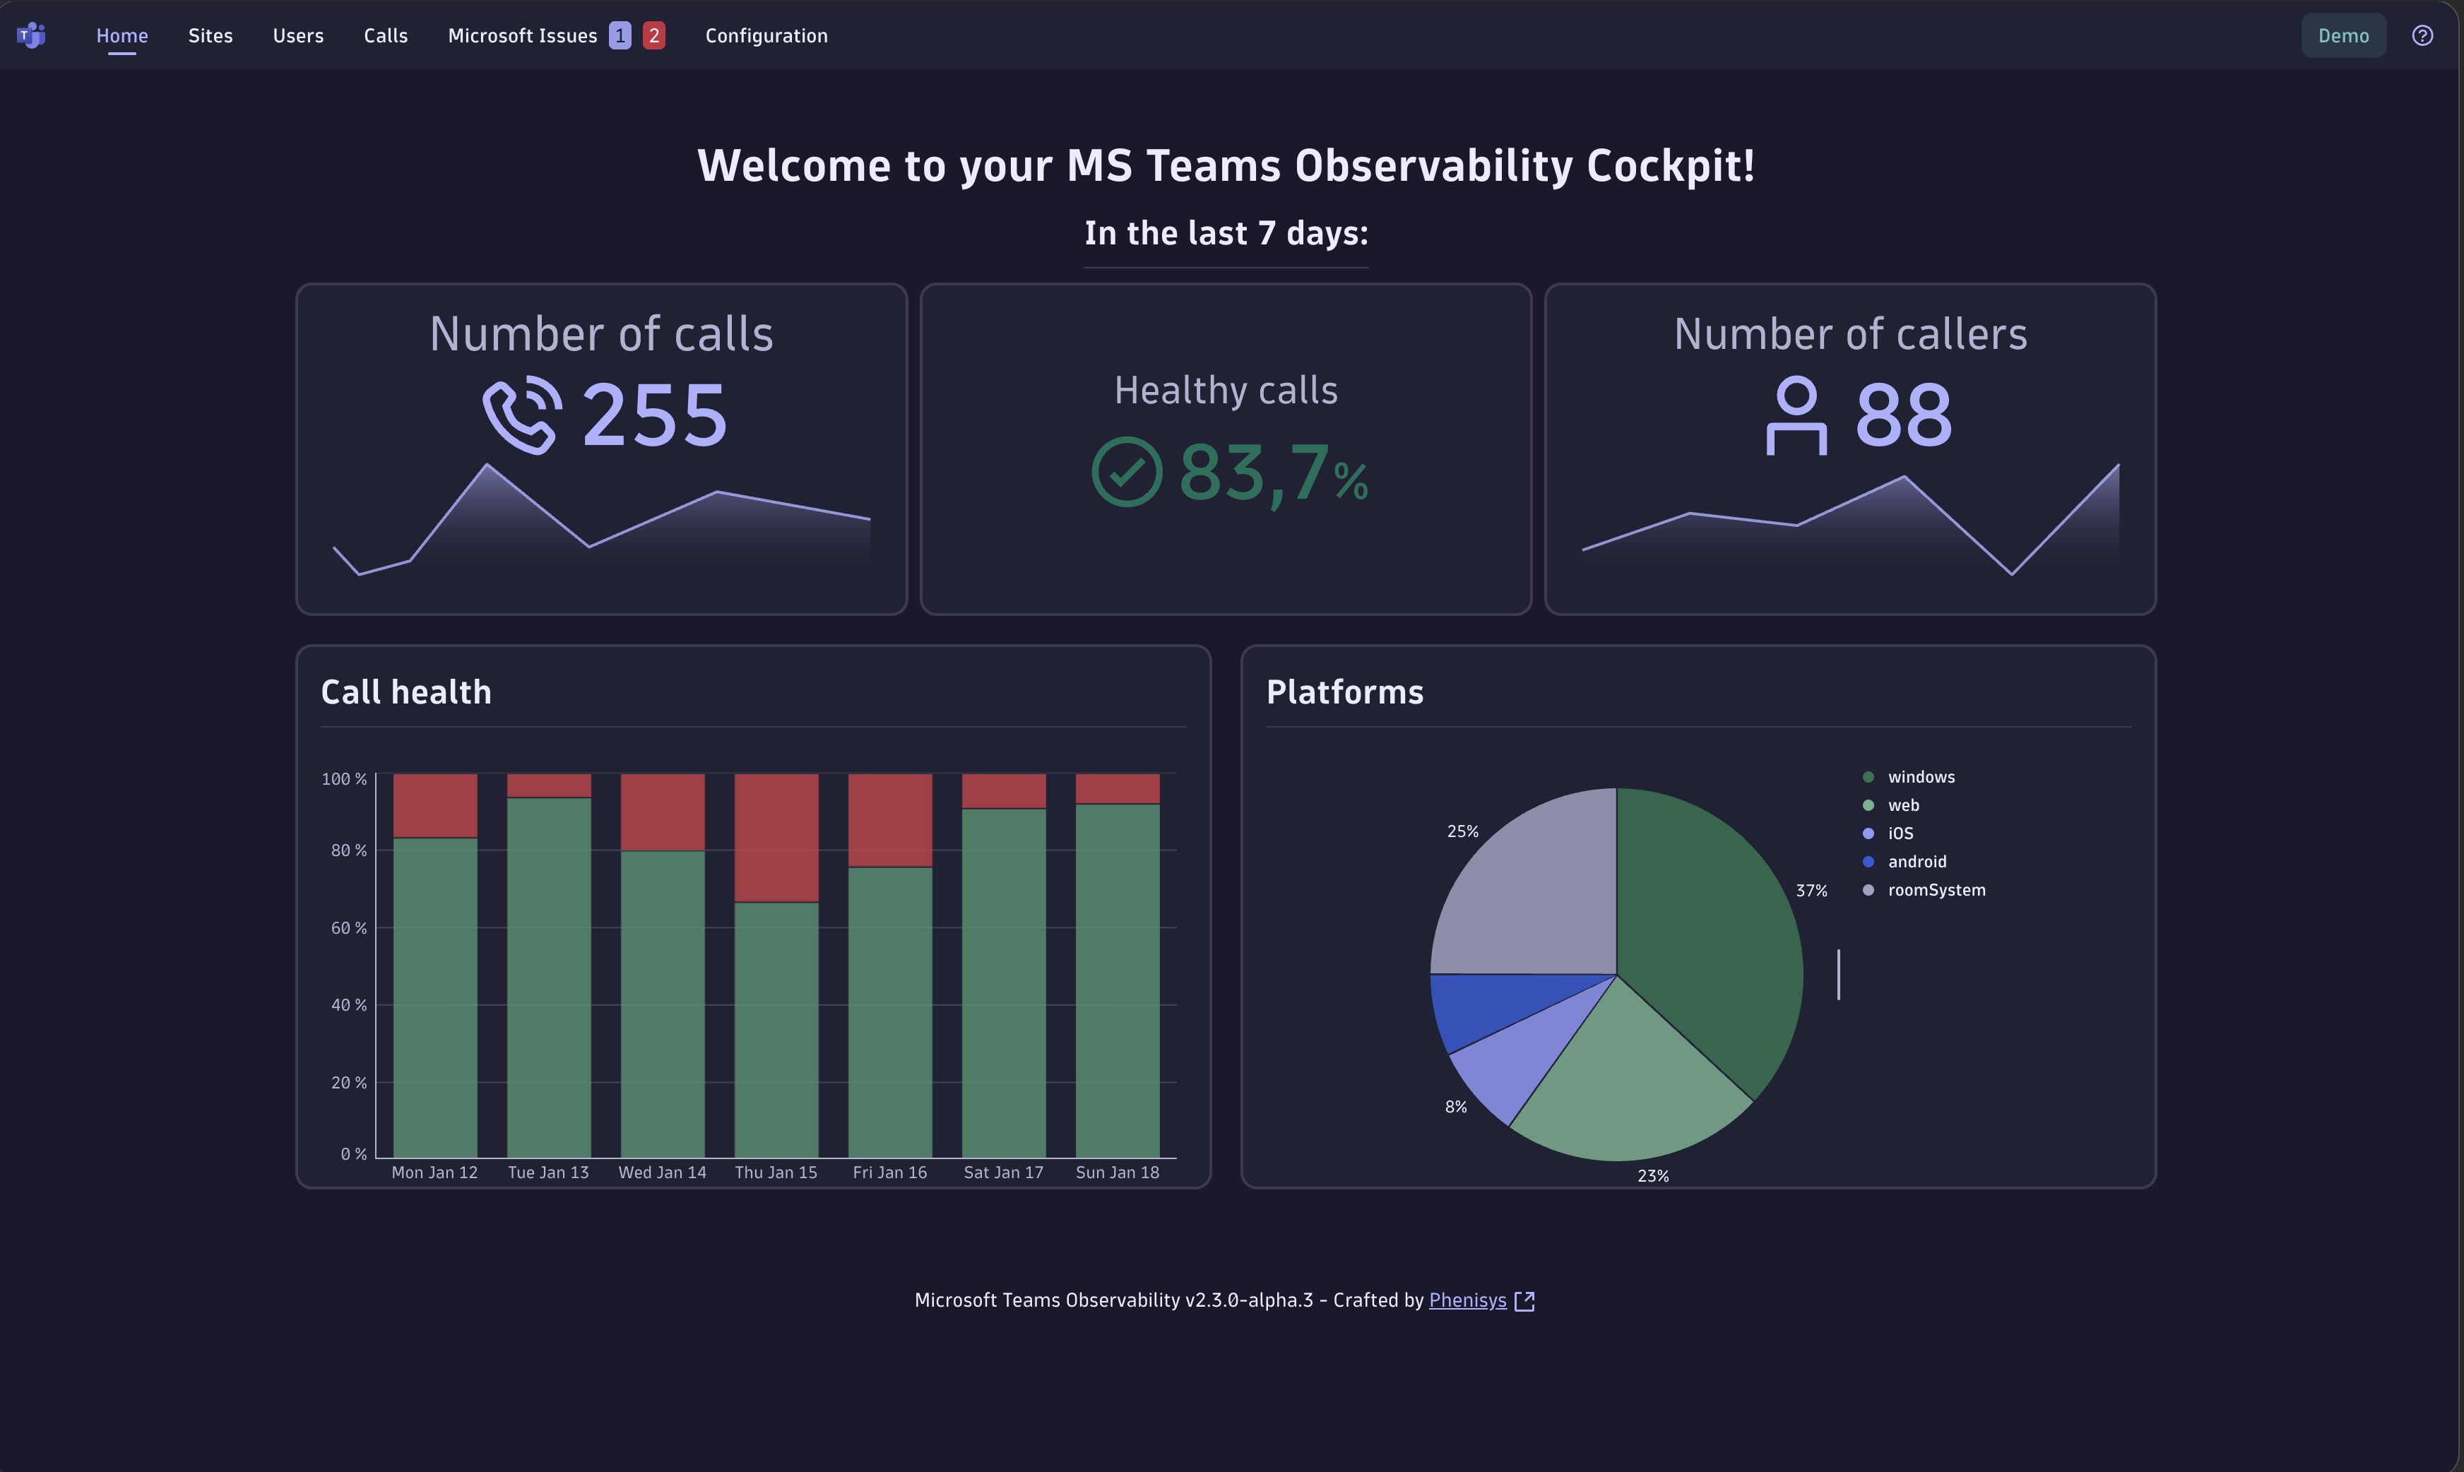Click the android legend entry
This screenshot has width=2464, height=1472.
1917,861
